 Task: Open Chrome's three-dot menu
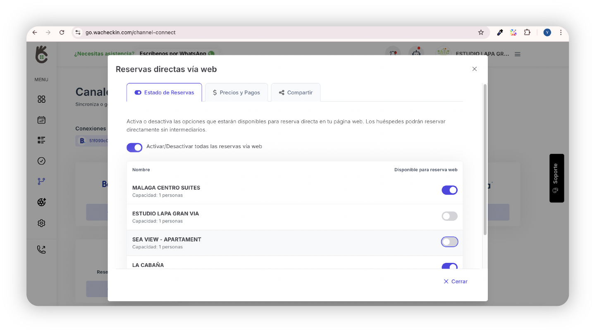[x=561, y=33]
